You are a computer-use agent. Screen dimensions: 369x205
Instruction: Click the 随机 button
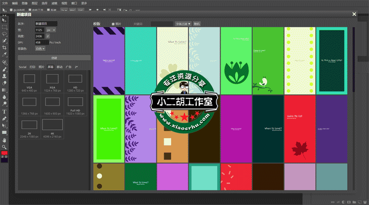click(x=196, y=23)
